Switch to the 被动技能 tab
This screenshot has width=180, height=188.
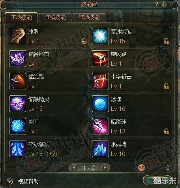click(89, 17)
